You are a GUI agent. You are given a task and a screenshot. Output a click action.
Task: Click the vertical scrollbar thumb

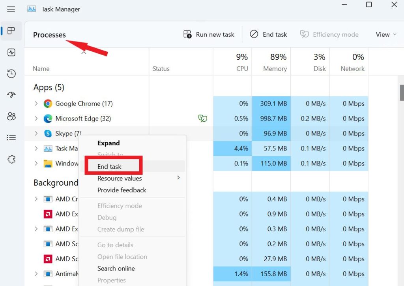pyautogui.click(x=402, y=92)
